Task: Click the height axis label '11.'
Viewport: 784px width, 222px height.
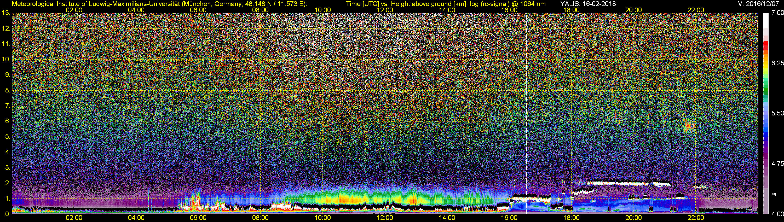Action: 6,44
